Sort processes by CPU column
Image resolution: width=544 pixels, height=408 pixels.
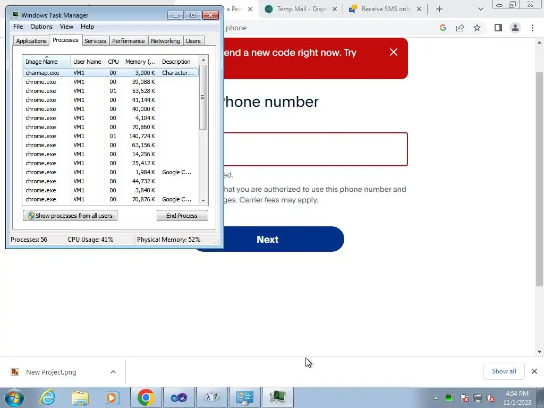tap(113, 62)
